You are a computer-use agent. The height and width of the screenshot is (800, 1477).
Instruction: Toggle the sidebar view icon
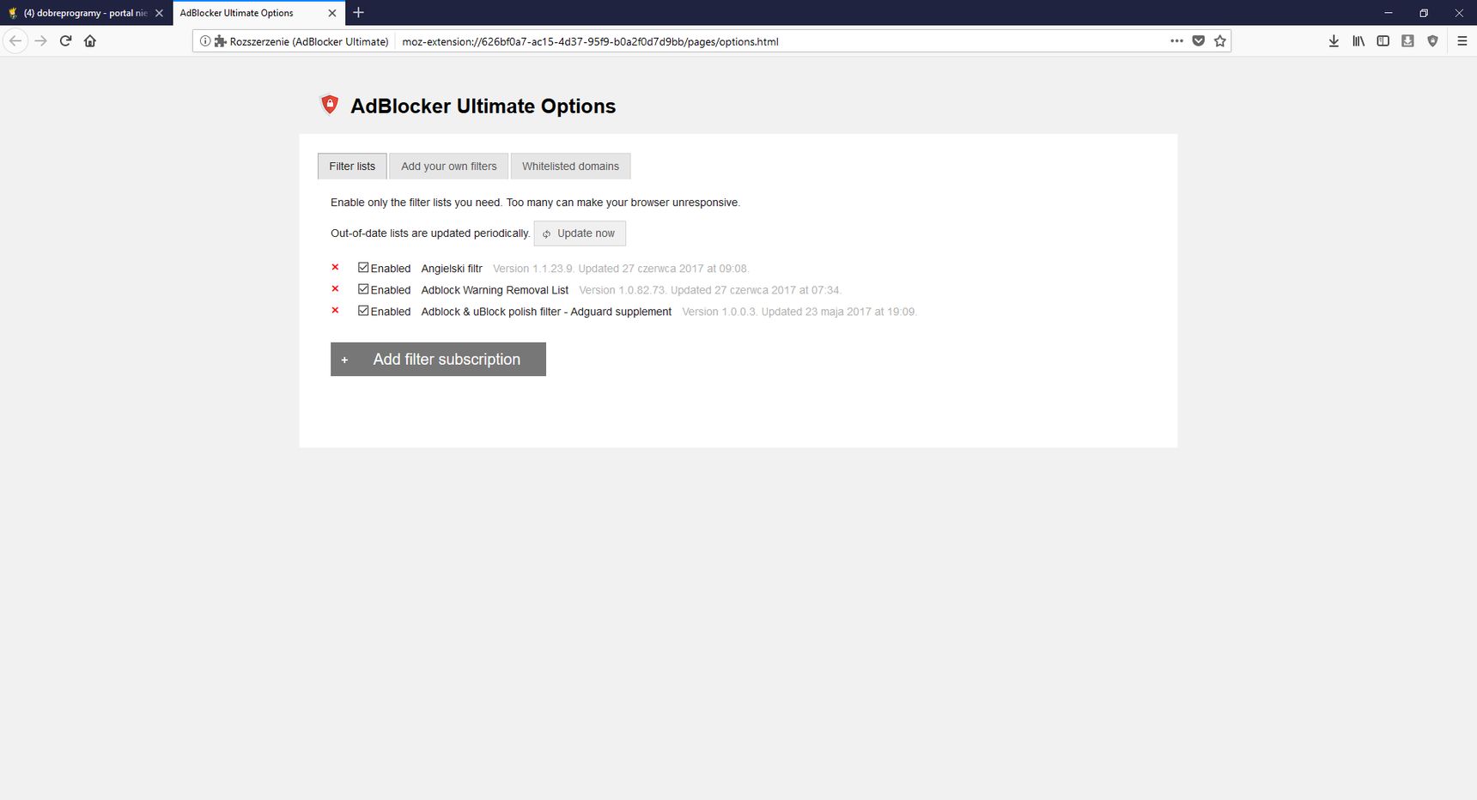(x=1383, y=41)
